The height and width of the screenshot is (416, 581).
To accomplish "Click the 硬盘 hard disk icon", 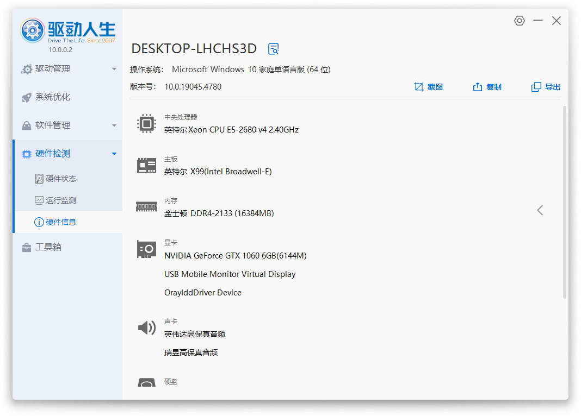I will coord(147,382).
